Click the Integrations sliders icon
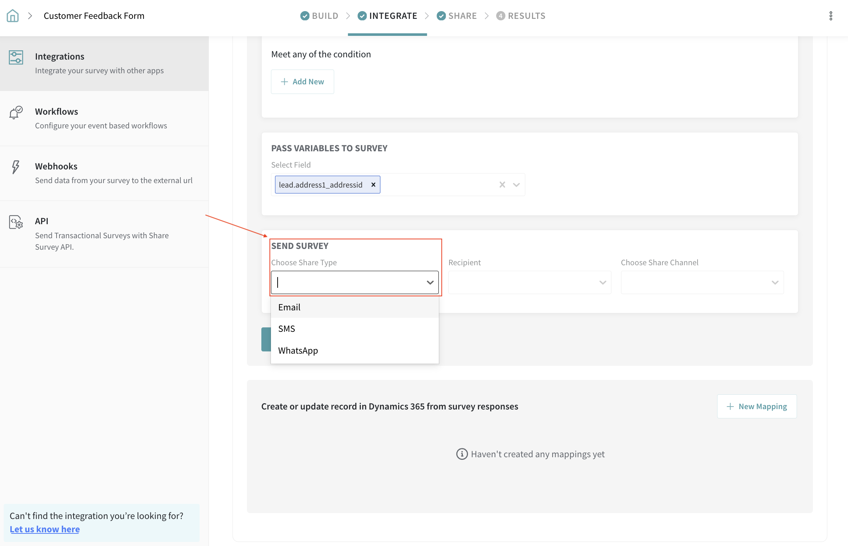Screen dimensions: 848x546 [16, 57]
